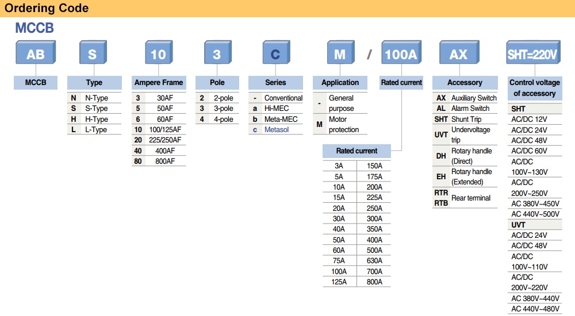Select the 60AF ampere frame row

[x=159, y=119]
